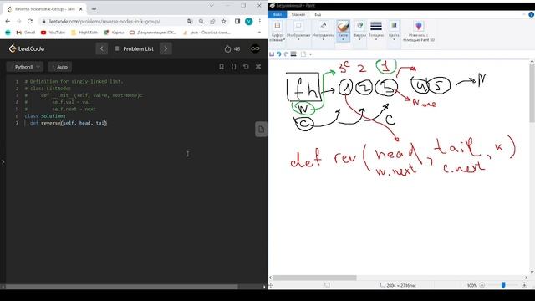Screen dimensions: 535x301
Task: Click LeetCode editor horizontal scrollbar
Action: (121, 287)
